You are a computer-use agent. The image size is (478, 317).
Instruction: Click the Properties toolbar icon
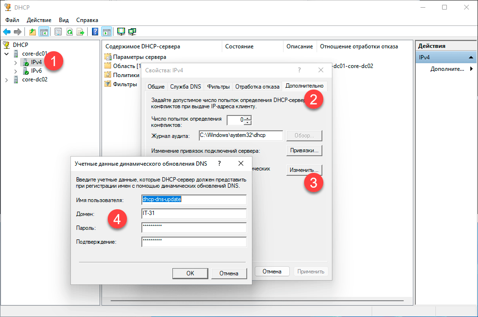tap(58, 32)
